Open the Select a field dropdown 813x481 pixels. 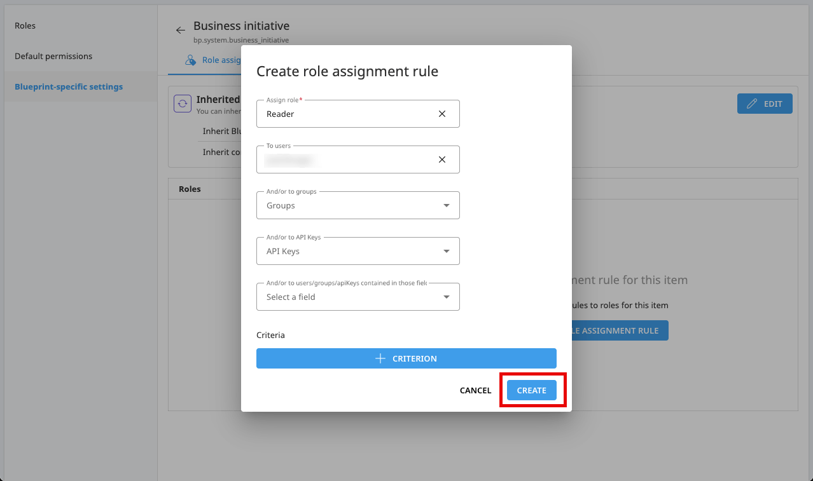[446, 297]
